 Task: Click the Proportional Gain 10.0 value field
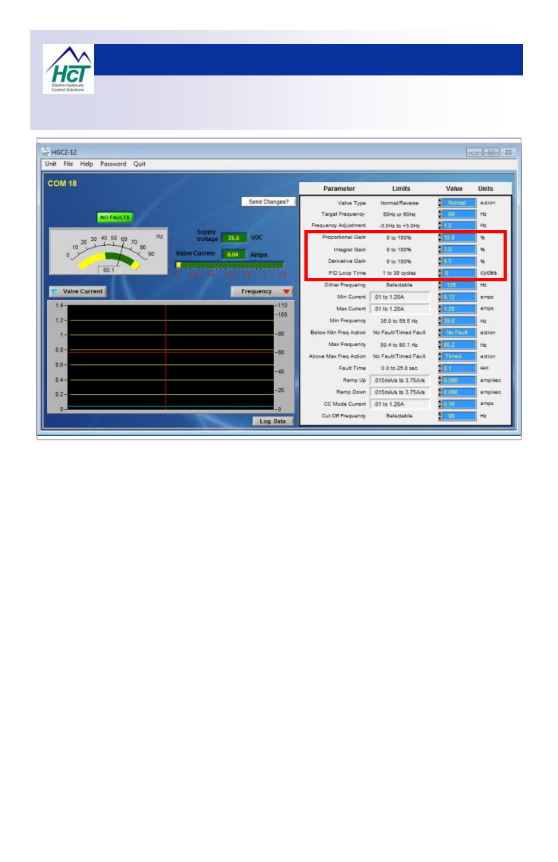coord(459,237)
